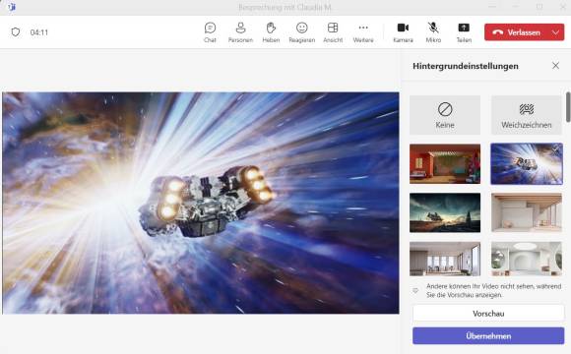571x354 pixels.
Task: Open Weitere more options menu
Action: 363,32
